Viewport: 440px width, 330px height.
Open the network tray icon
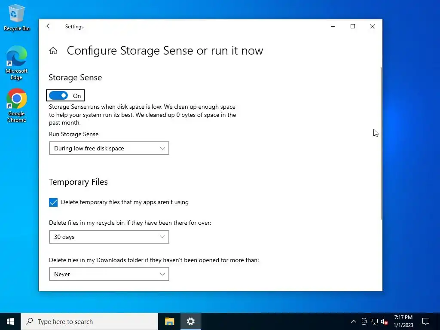(374, 321)
